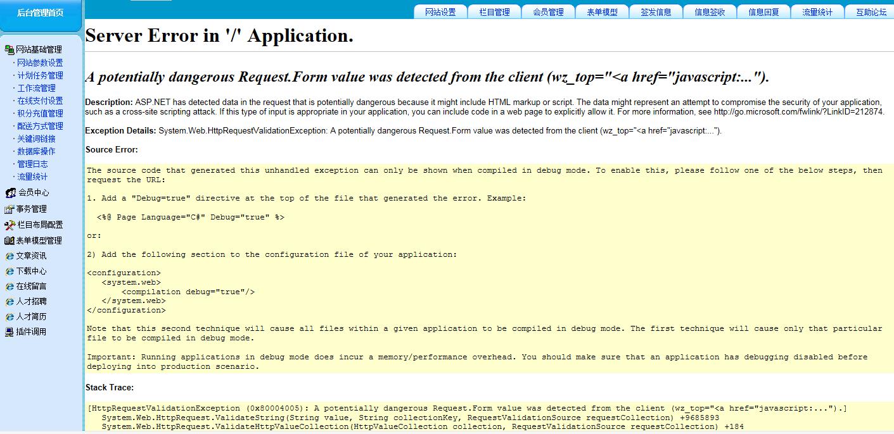
Task: Open the 互助论坛 tab
Action: tap(871, 12)
